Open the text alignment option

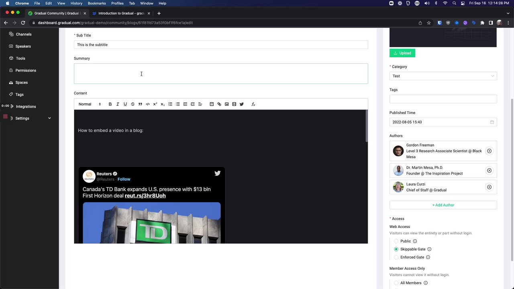pos(200,104)
